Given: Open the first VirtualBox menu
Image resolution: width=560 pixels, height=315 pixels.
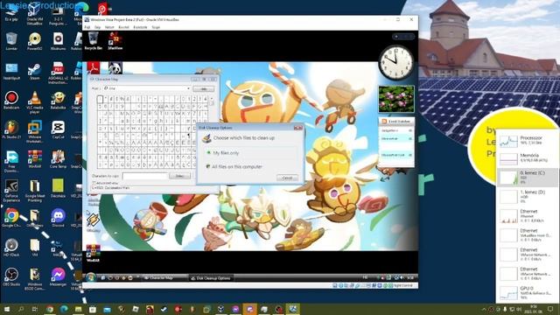Looking at the screenshot, I should tap(87, 27).
